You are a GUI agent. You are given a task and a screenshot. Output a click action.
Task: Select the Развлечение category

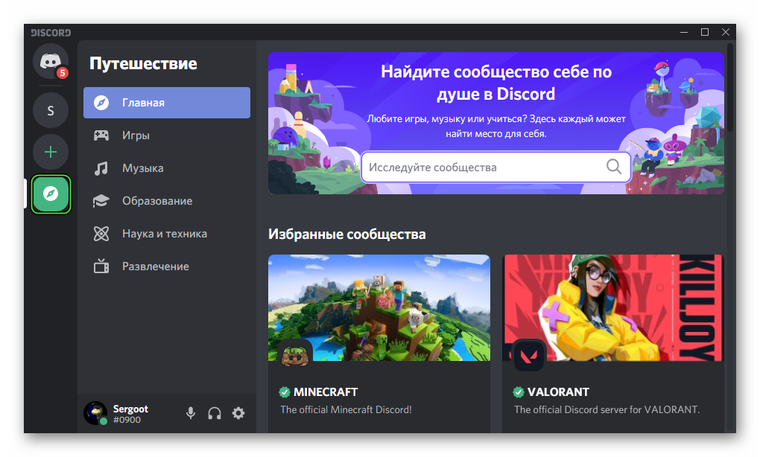167,266
